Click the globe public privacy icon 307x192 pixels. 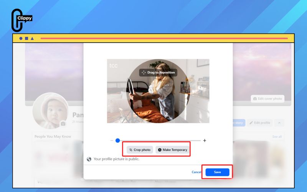click(x=89, y=159)
